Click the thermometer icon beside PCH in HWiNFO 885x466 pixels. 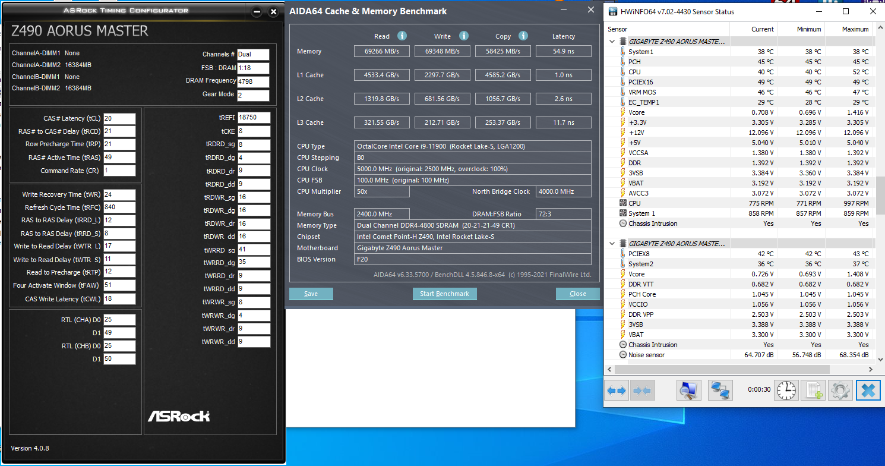(623, 62)
